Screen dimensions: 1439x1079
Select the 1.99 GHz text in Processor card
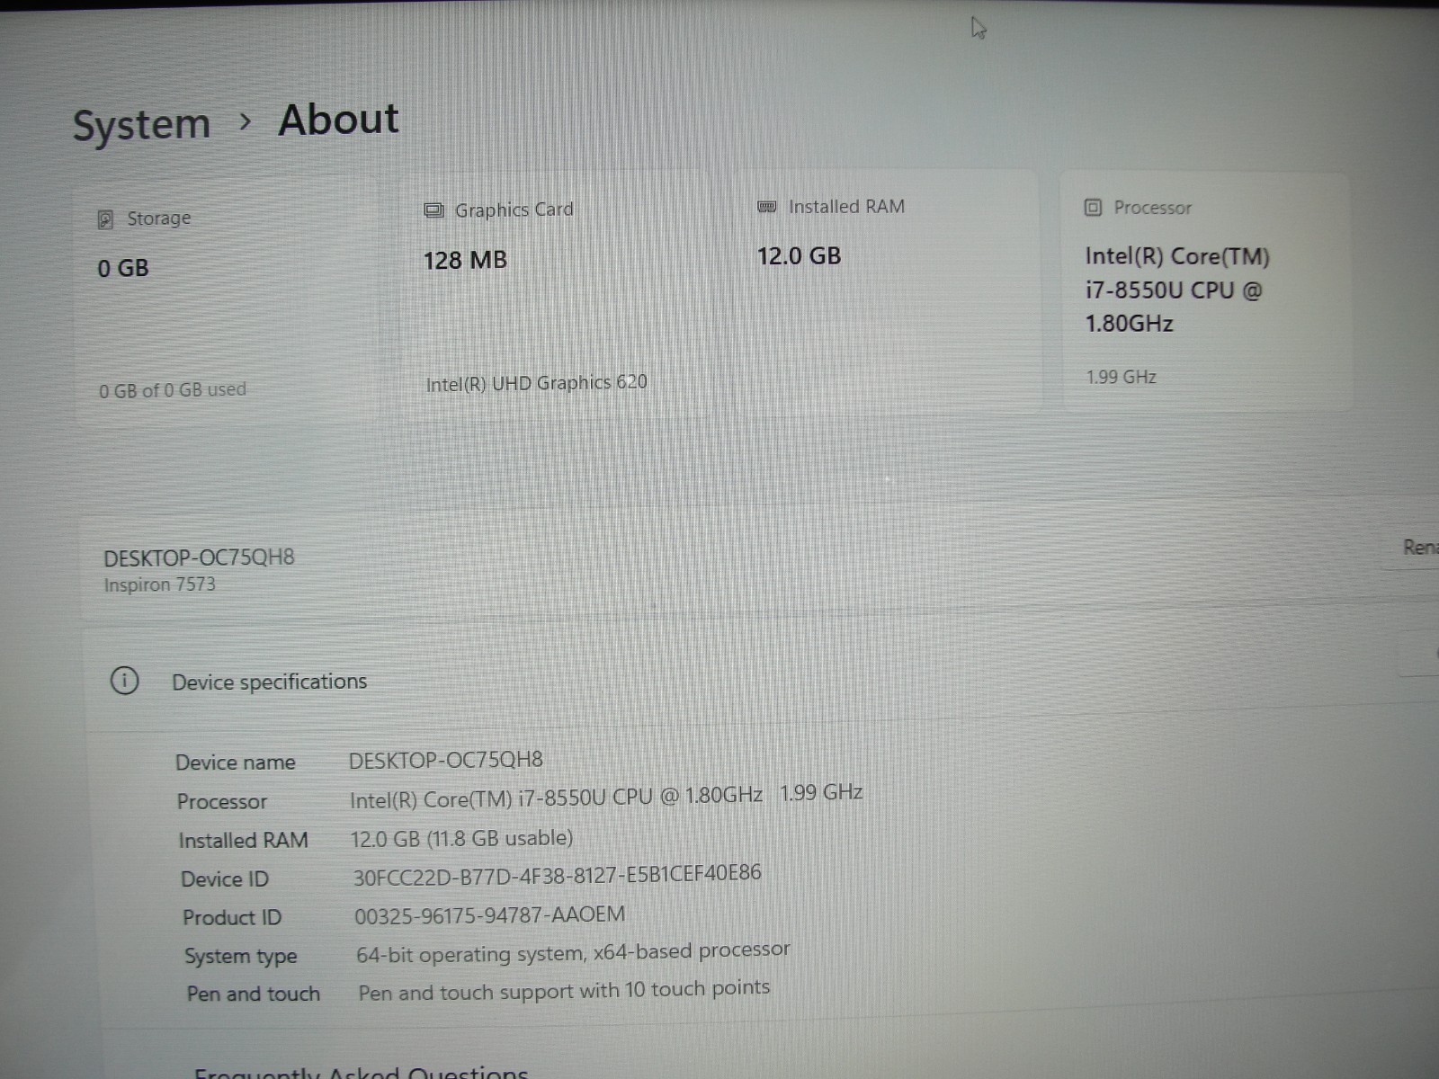[1121, 377]
